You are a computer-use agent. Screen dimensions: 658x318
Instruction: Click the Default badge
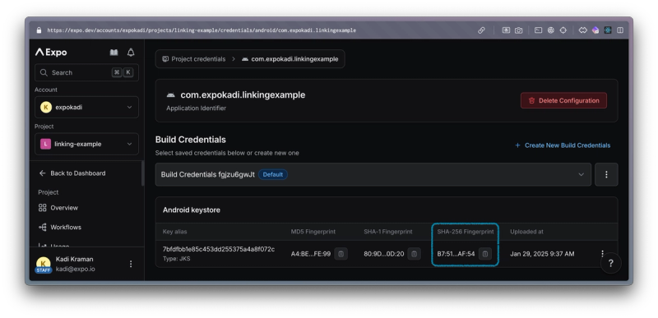[x=273, y=174]
